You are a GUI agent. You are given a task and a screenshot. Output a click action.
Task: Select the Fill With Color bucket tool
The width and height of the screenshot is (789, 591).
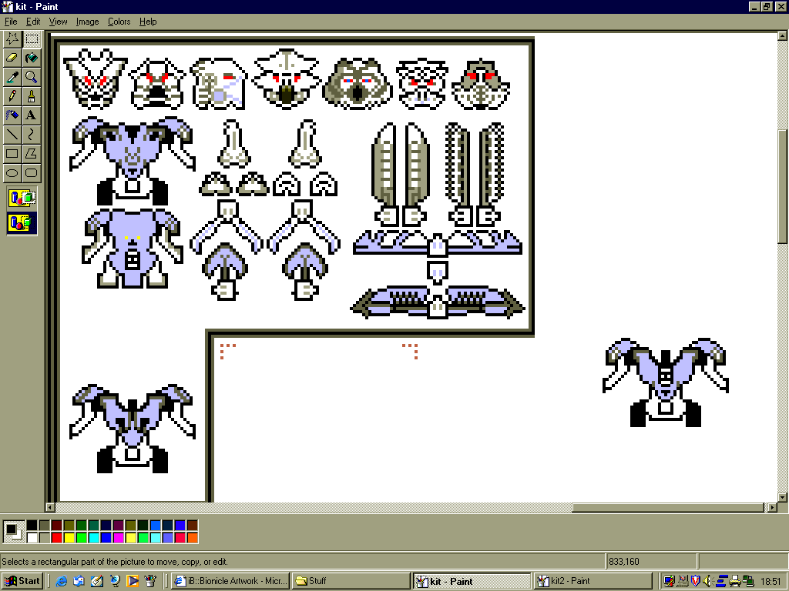click(x=31, y=58)
